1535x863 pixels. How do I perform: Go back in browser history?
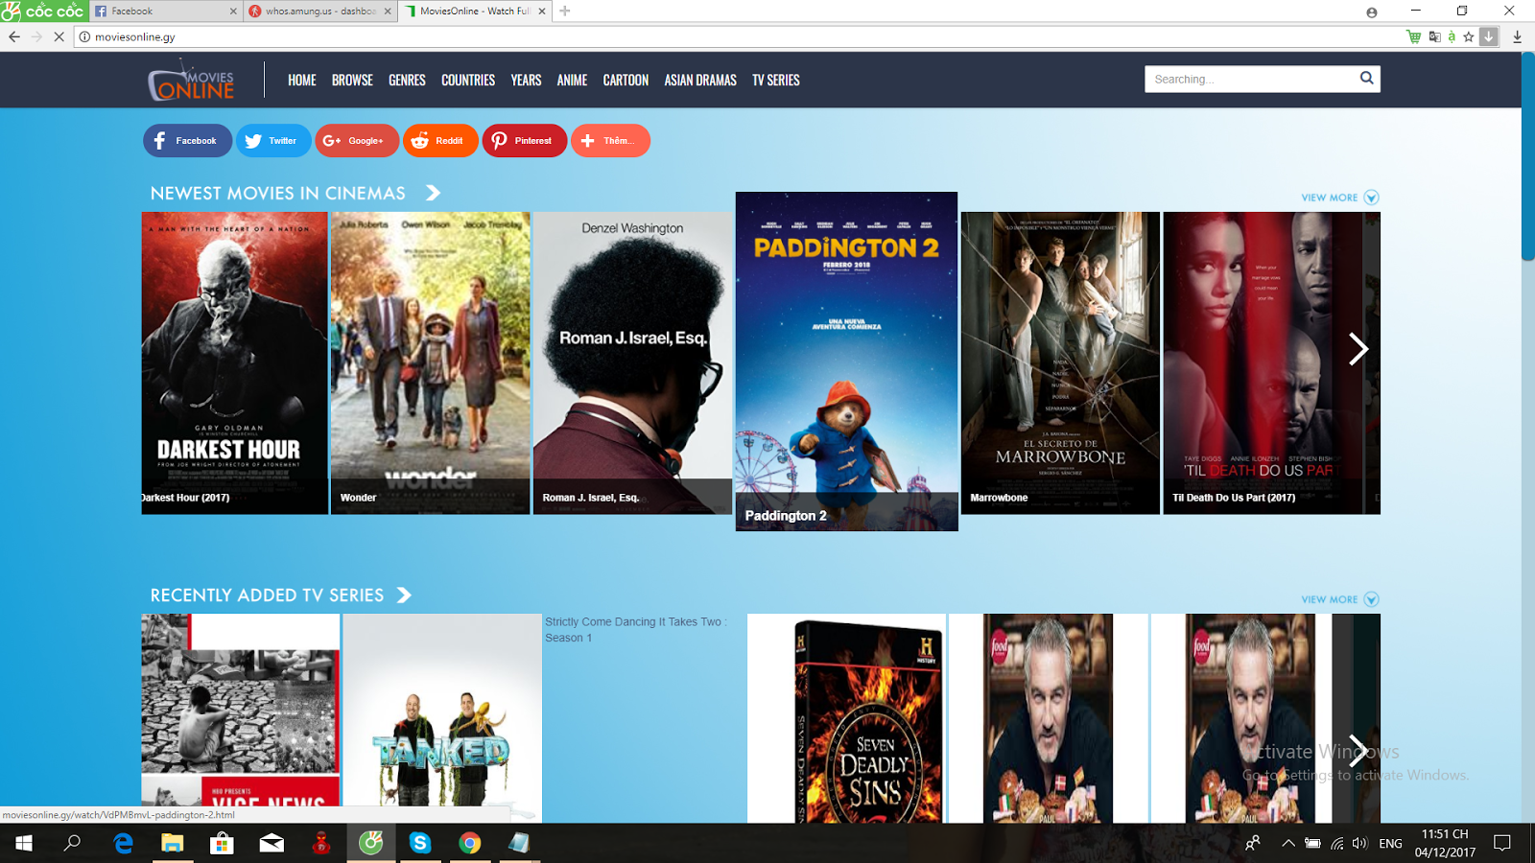click(x=13, y=36)
